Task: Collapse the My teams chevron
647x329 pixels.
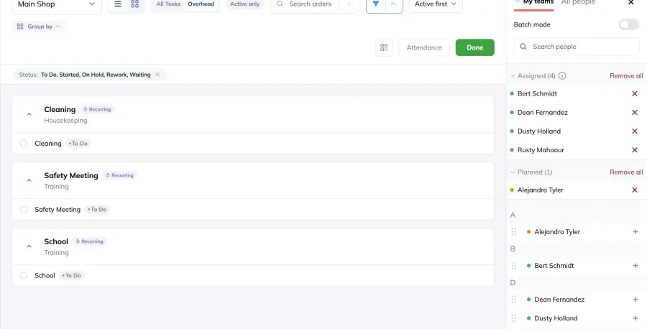Action: pos(518,2)
